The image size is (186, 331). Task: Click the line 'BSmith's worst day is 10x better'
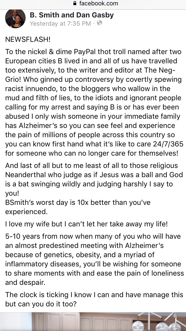[x=78, y=203]
